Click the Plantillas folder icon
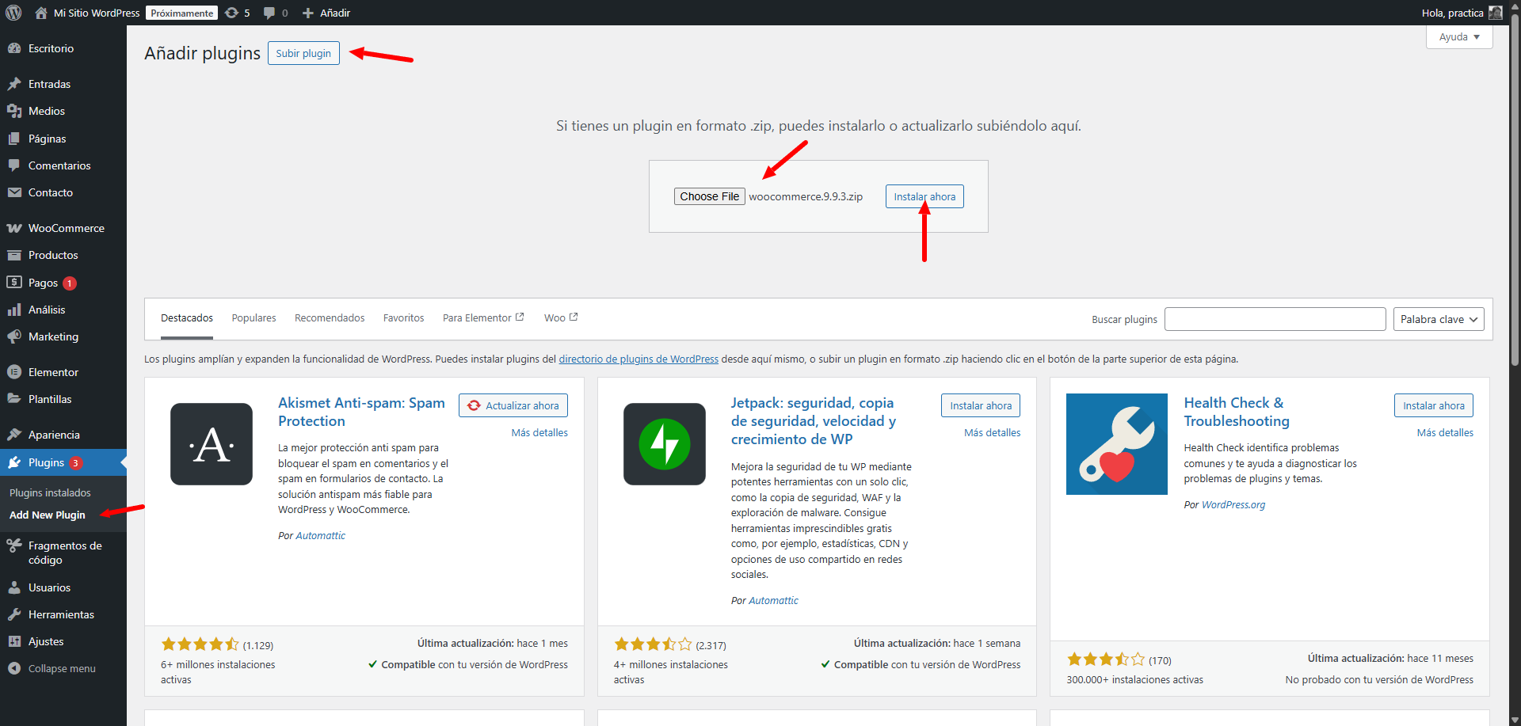Viewport: 1521px width, 726px height. click(x=14, y=399)
